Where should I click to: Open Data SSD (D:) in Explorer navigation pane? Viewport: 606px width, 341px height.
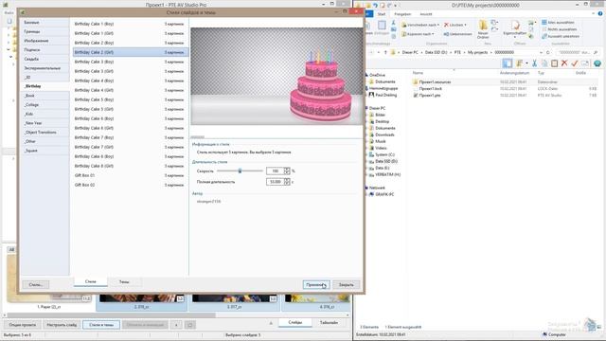tap(386, 161)
